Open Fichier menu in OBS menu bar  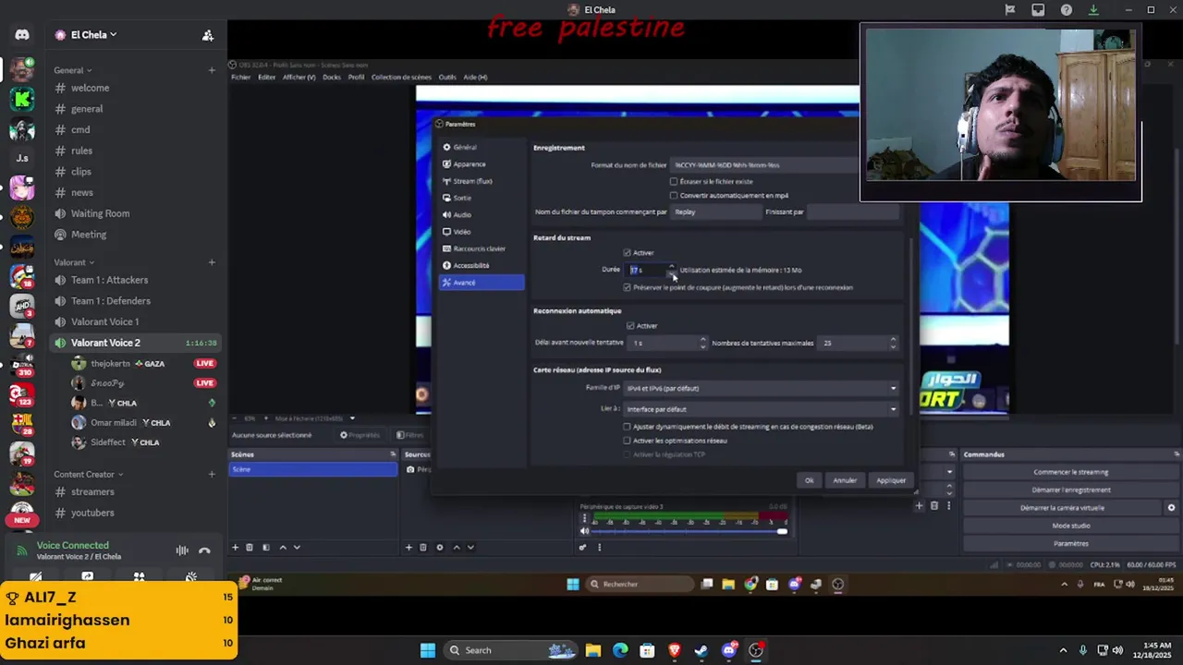(x=240, y=78)
